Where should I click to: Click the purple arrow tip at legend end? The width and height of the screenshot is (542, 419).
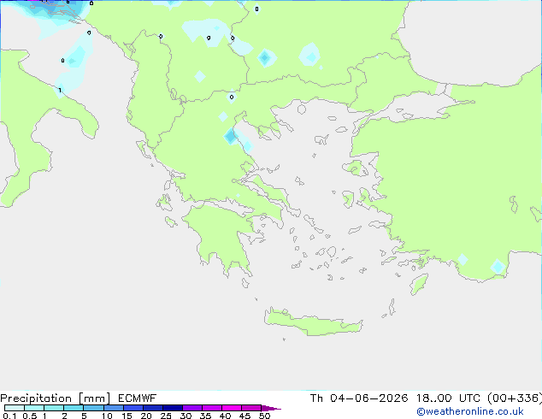point(271,408)
